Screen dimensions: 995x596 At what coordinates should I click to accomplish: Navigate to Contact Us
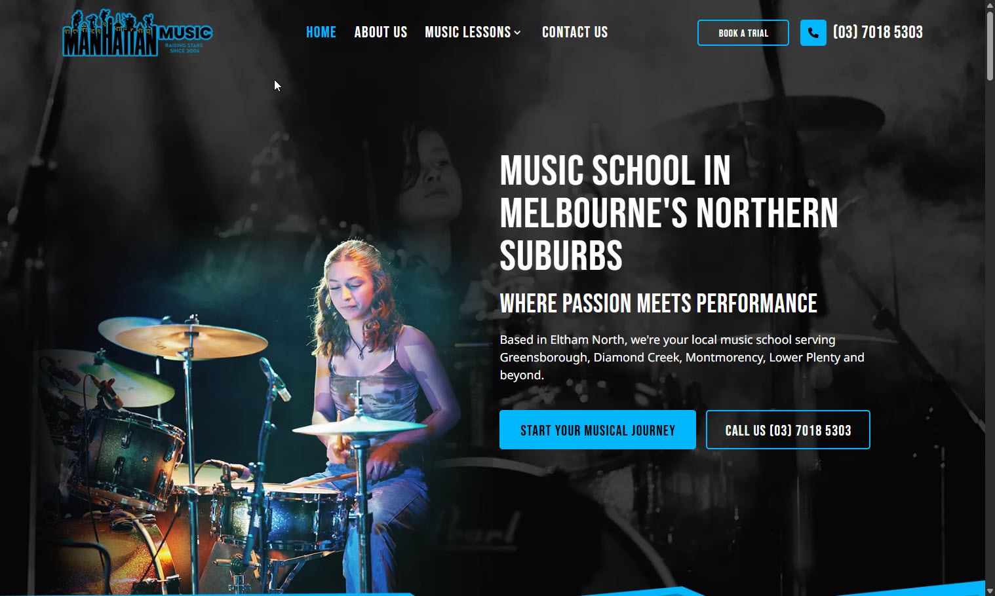575,32
